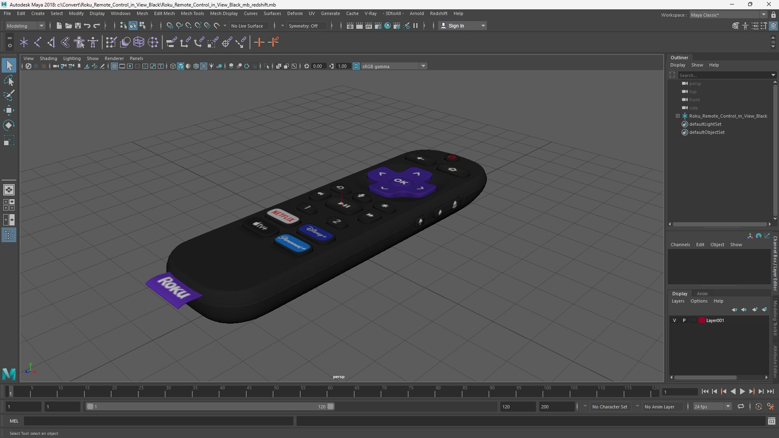Open the 24 fps frame rate dropdown
Screen dimensions: 779x438
pos(712,406)
